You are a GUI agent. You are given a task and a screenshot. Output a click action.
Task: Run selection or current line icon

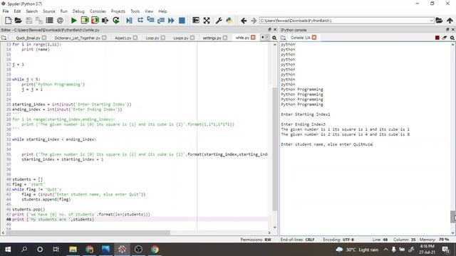[105, 21]
